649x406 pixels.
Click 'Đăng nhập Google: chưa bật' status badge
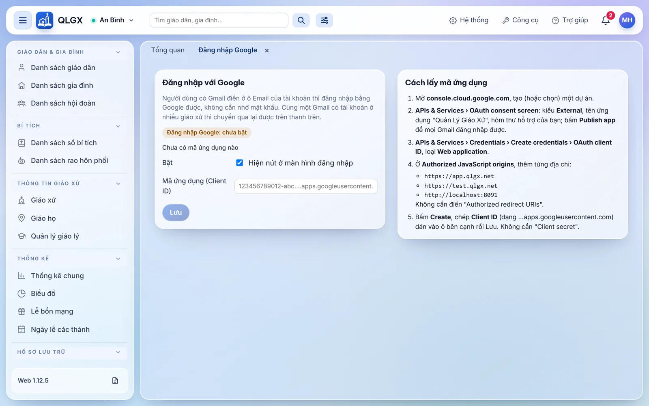pyautogui.click(x=207, y=132)
